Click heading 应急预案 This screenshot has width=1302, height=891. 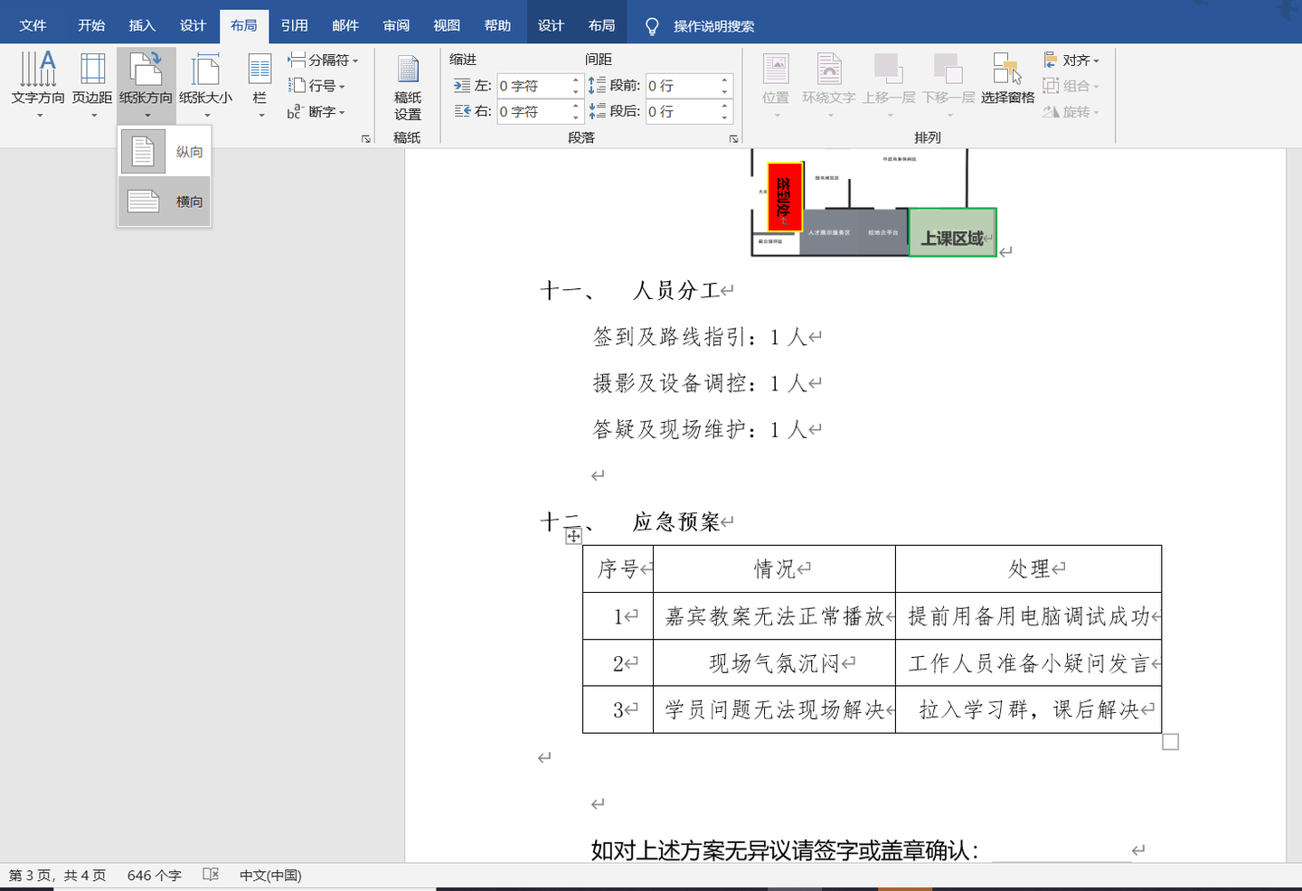pos(675,522)
